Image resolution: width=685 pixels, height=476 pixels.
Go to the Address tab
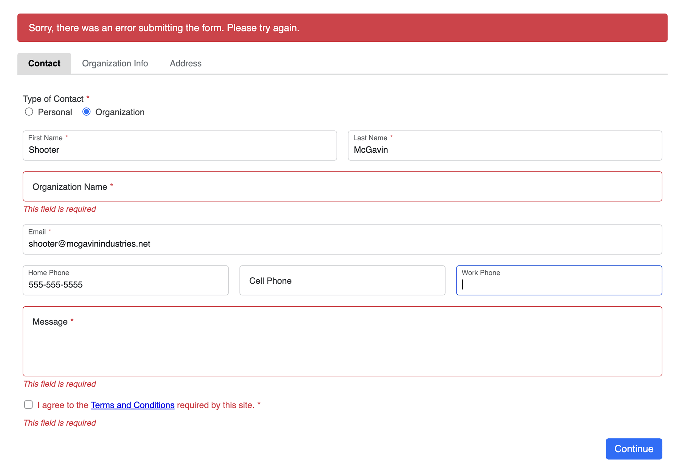[185, 64]
